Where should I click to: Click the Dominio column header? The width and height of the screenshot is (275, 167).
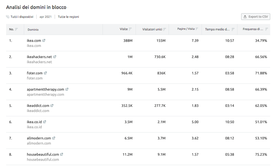33,30
